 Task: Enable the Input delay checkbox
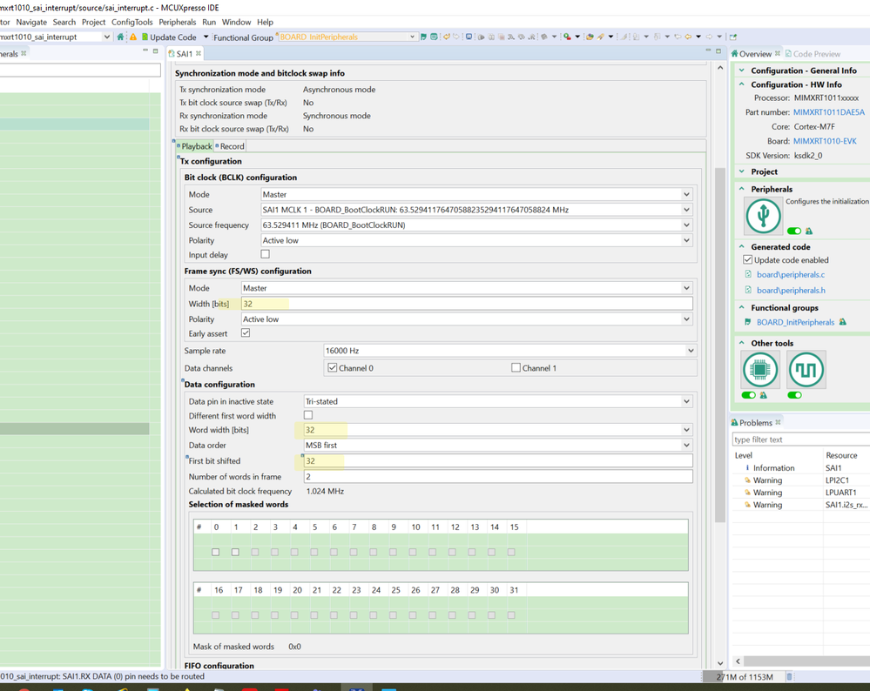(x=266, y=254)
